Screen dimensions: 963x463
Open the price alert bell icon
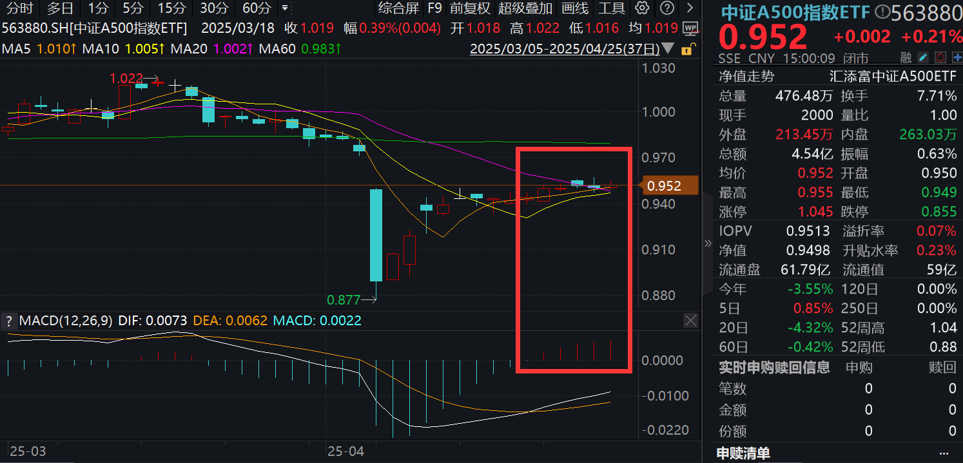pos(940,57)
